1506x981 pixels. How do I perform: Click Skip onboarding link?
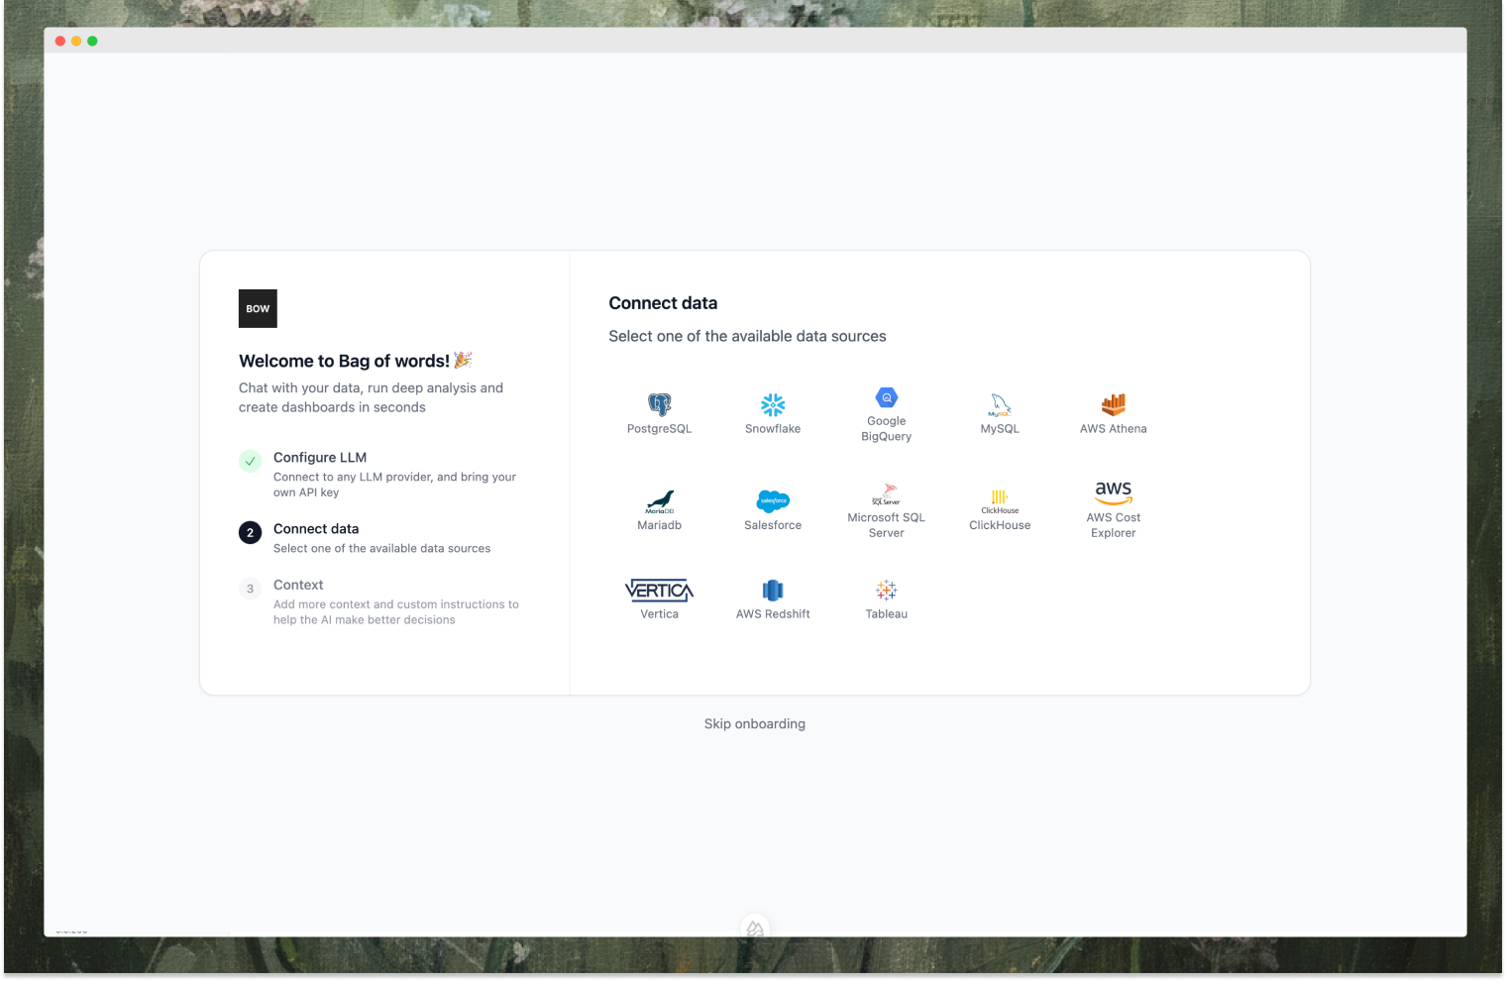pyautogui.click(x=755, y=724)
